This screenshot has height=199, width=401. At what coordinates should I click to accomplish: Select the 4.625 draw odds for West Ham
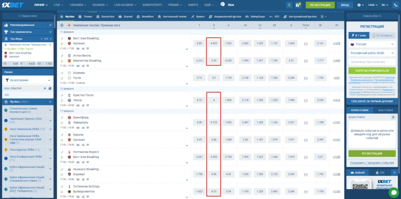pos(213,44)
